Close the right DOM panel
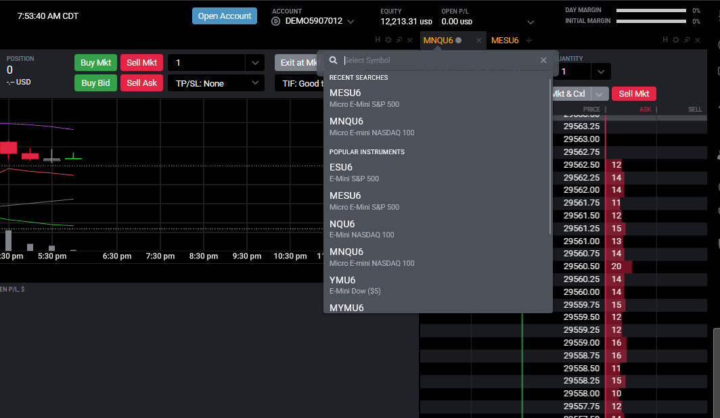Screen dimensions: 720x418 pyautogui.click(x=698, y=40)
